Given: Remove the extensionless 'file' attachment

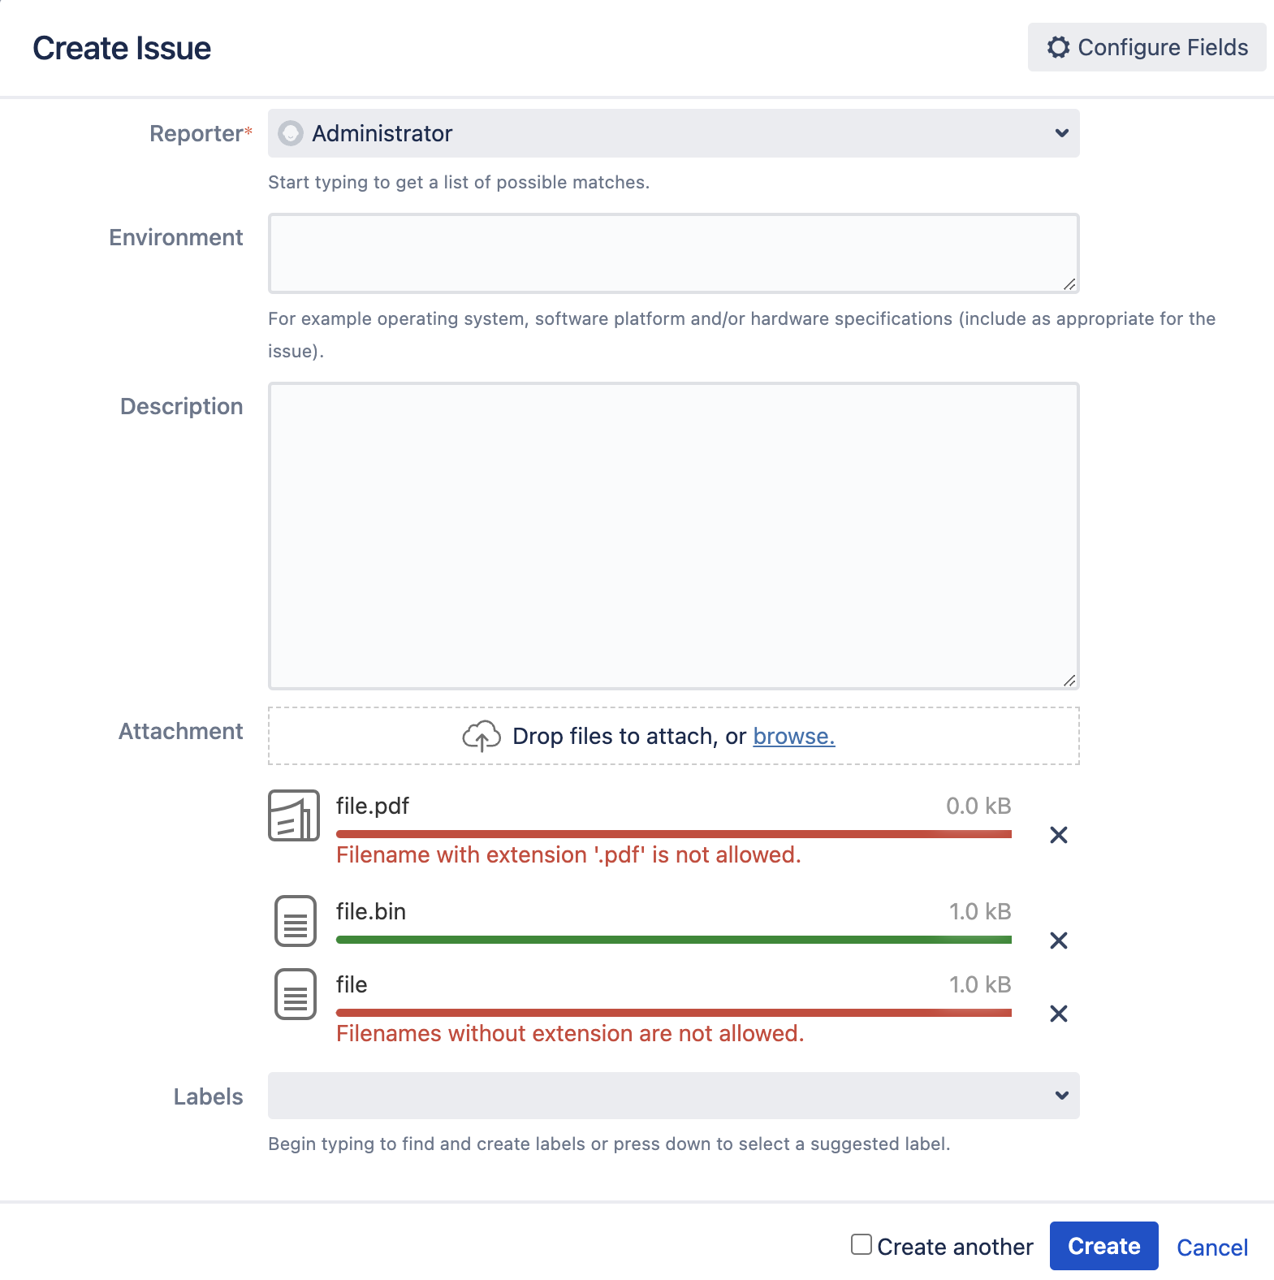Looking at the screenshot, I should tap(1058, 1014).
